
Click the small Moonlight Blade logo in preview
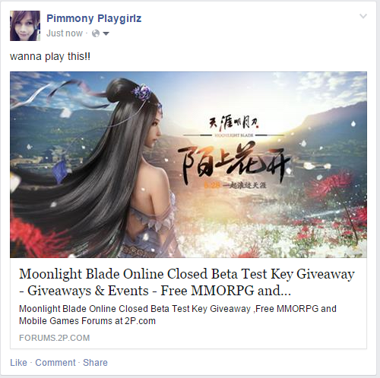click(x=234, y=126)
